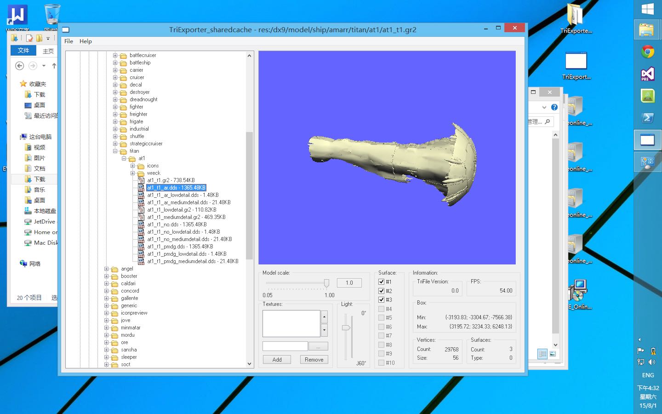Toggle surface #10 checkbox
Image resolution: width=662 pixels, height=414 pixels.
click(x=381, y=362)
